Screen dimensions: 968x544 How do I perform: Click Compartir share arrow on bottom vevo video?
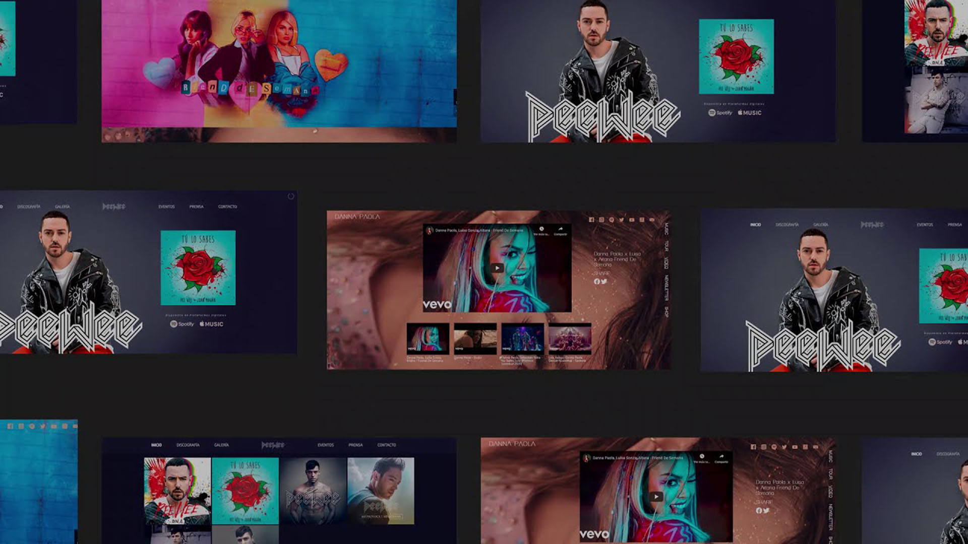pyautogui.click(x=721, y=457)
